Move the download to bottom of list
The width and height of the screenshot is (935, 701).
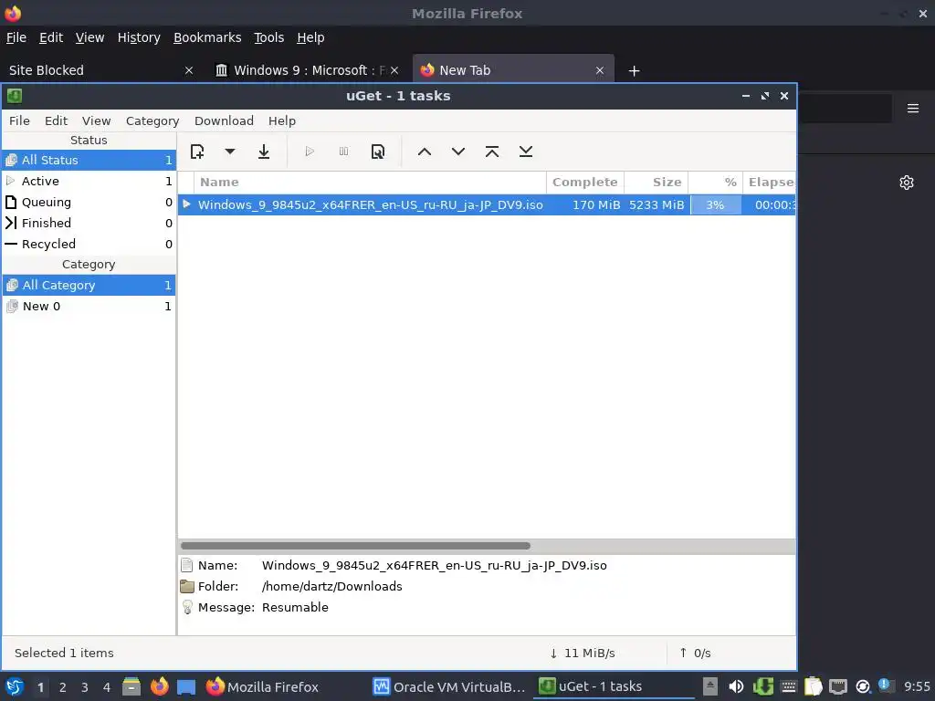[x=525, y=152]
